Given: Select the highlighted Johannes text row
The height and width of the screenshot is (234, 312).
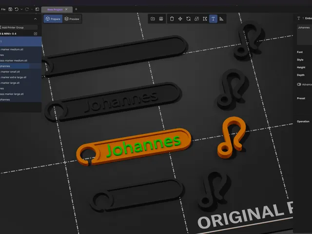Looking at the screenshot, I should click(x=20, y=66).
